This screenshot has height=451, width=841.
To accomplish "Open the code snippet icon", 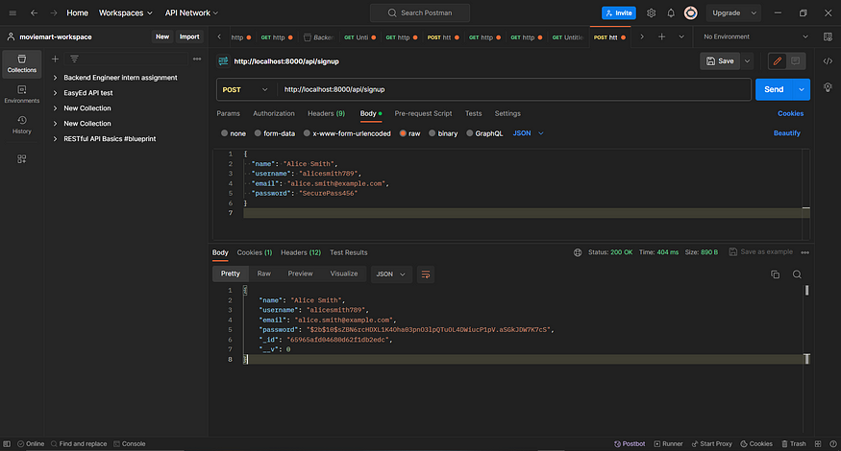I will [x=828, y=61].
